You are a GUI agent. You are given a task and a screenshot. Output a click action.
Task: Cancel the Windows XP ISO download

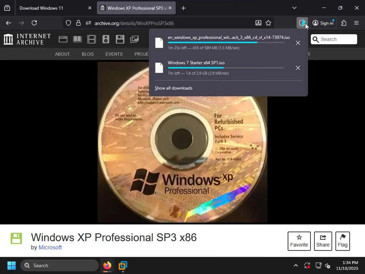(x=298, y=43)
